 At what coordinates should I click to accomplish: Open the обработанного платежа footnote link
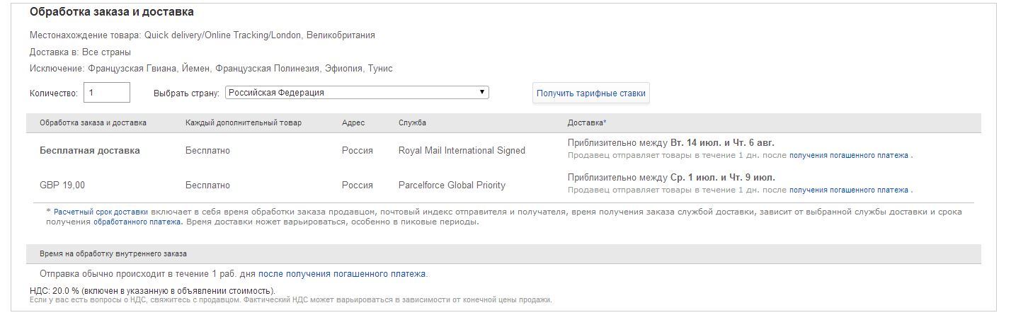137,222
